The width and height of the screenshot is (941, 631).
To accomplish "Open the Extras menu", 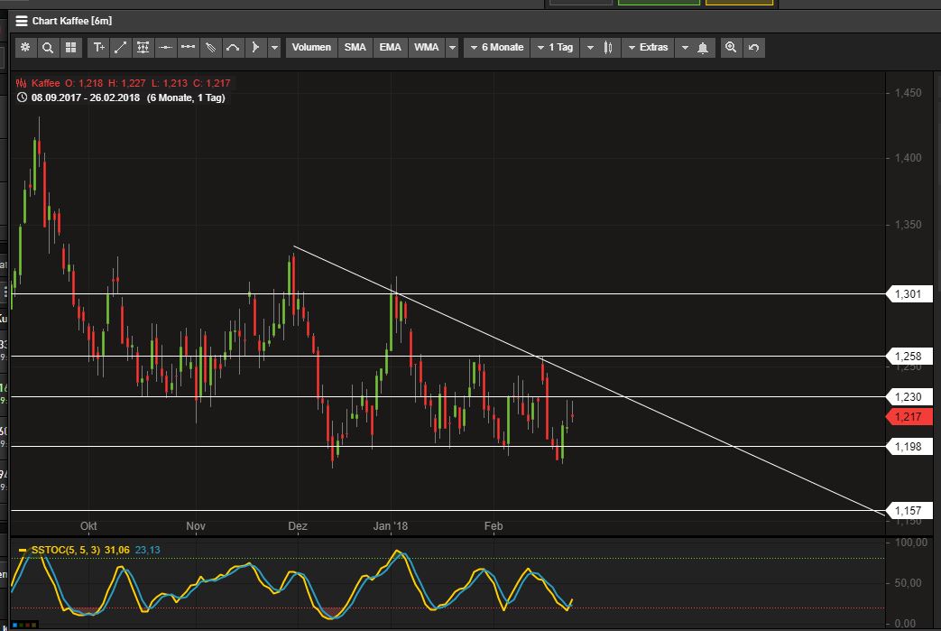I will (647, 47).
